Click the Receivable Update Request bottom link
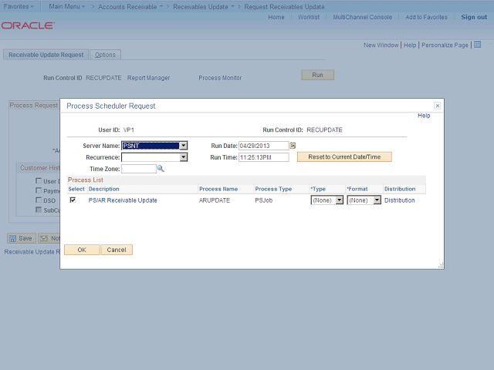 tap(32, 252)
